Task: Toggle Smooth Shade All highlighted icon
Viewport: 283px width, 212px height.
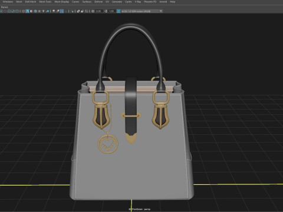Action: click(27, 11)
